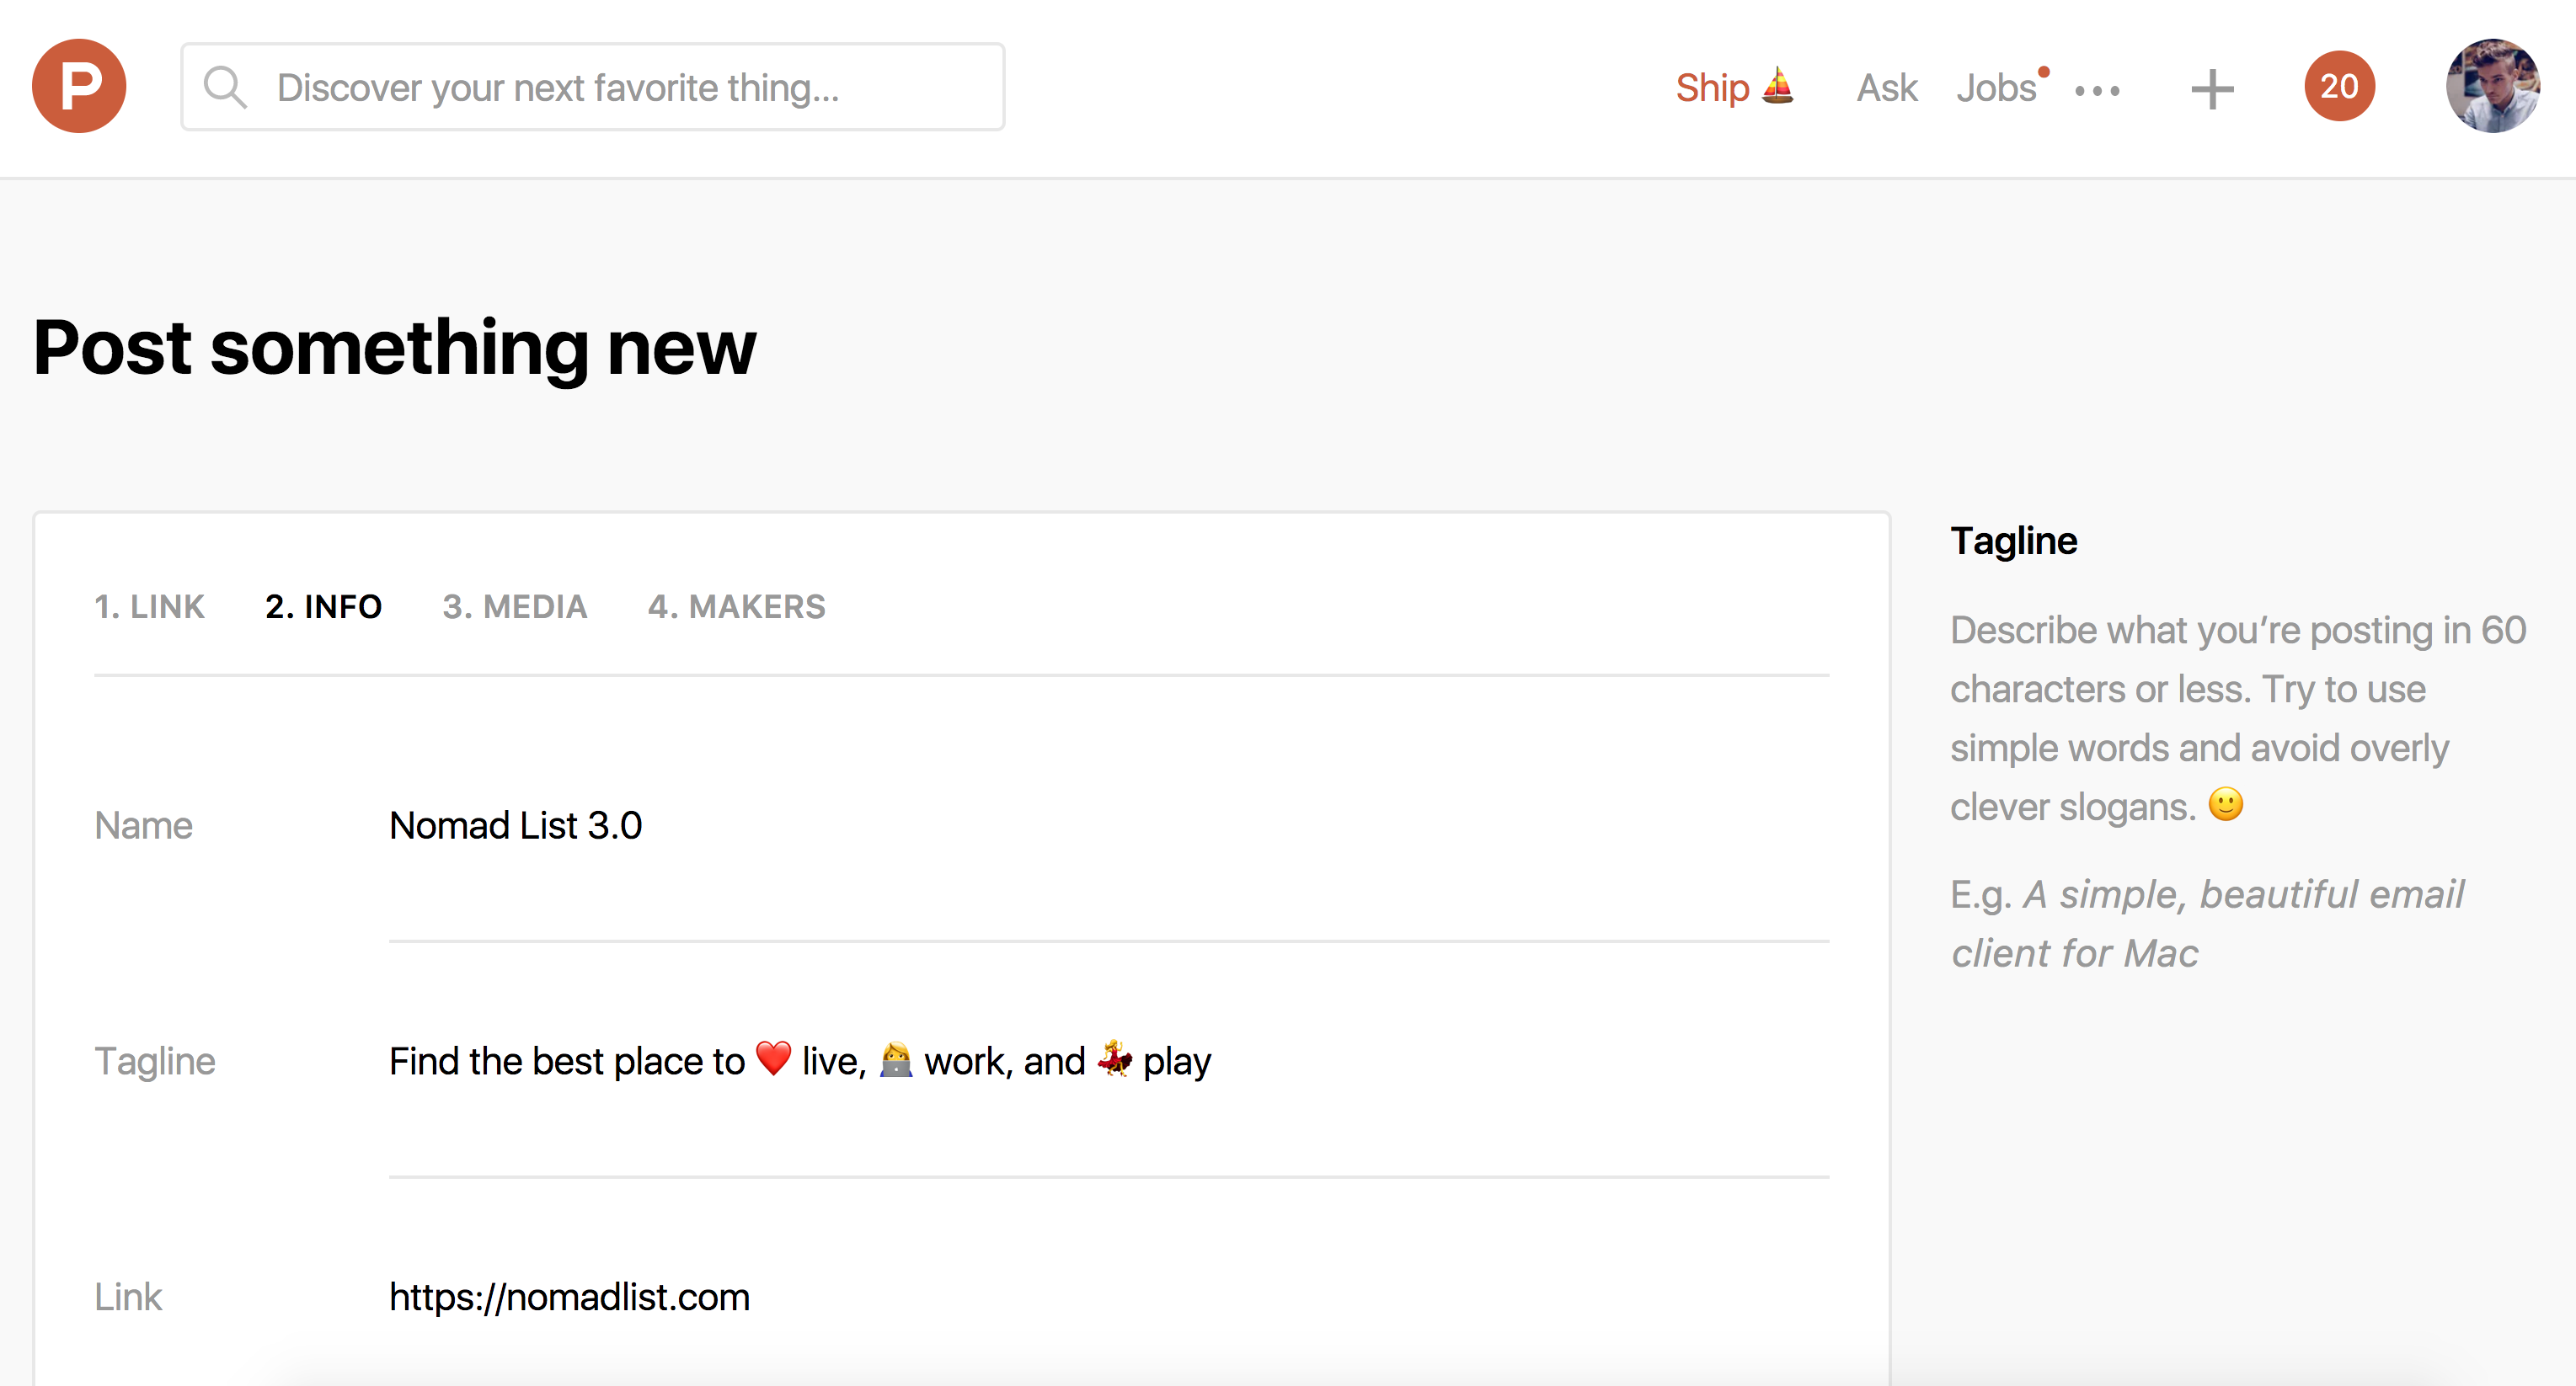The image size is (2576, 1386).
Task: Click the smiley emoji in tagline help
Action: tap(2226, 804)
